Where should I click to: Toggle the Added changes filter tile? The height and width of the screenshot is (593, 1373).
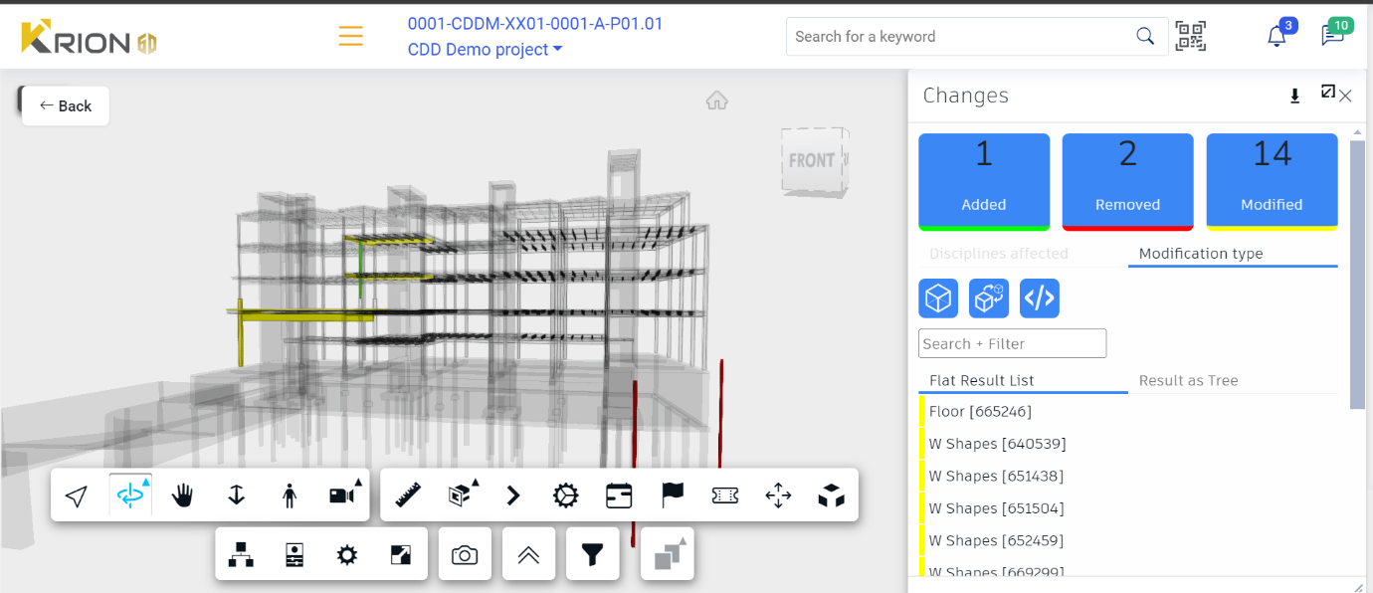point(984,181)
